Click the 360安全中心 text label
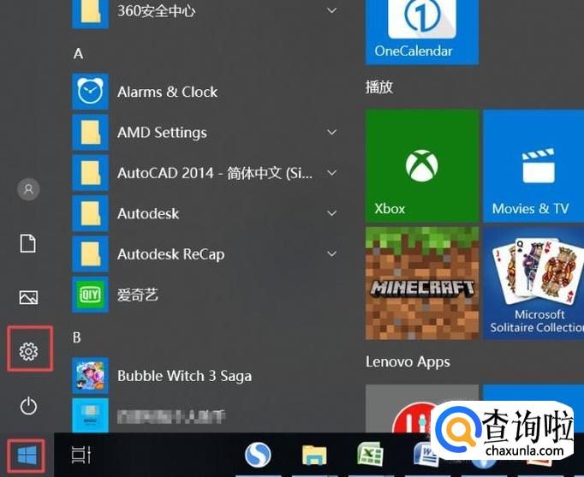 click(157, 11)
